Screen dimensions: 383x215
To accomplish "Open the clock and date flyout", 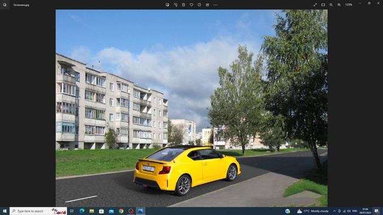I will tap(366, 211).
